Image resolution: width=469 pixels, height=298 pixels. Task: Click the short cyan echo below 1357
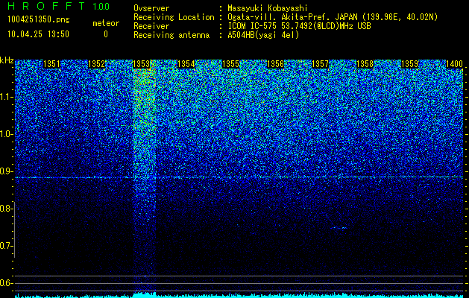339,228
